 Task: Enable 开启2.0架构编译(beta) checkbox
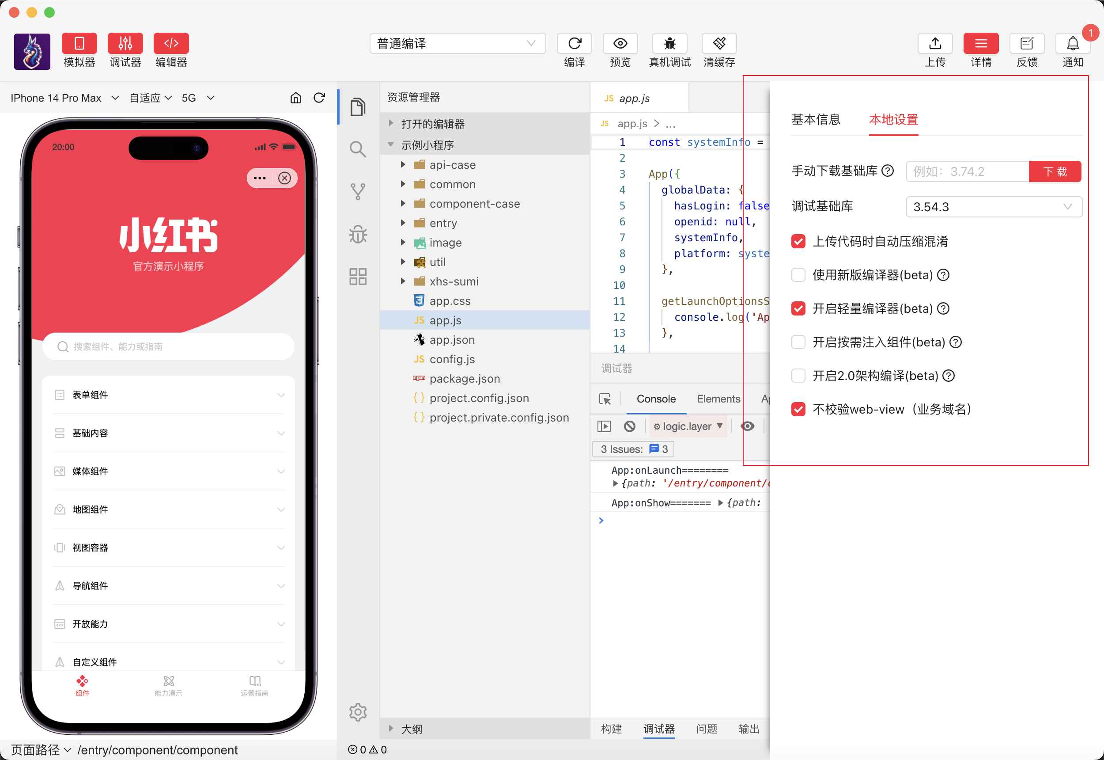[798, 376]
